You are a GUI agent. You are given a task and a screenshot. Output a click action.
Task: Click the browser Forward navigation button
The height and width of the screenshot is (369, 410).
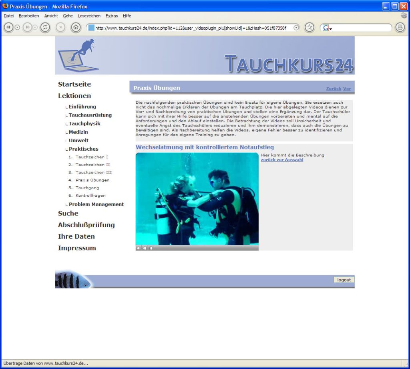[27, 27]
